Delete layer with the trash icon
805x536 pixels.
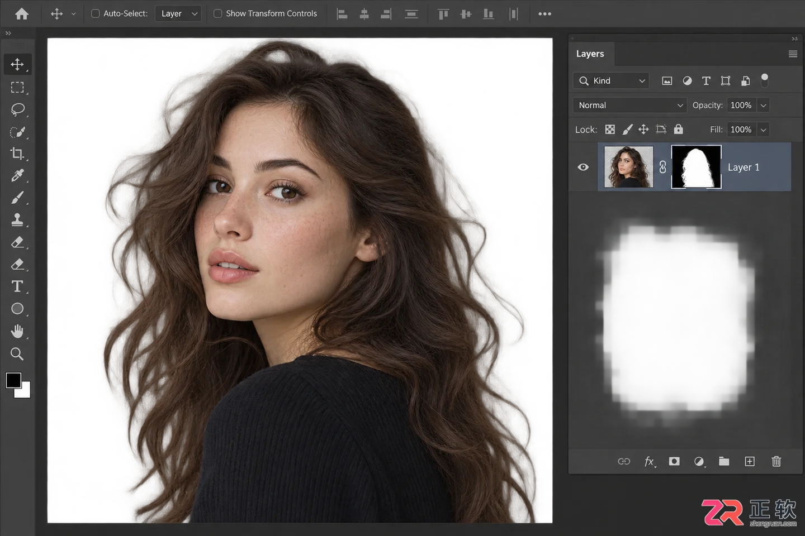(x=776, y=461)
